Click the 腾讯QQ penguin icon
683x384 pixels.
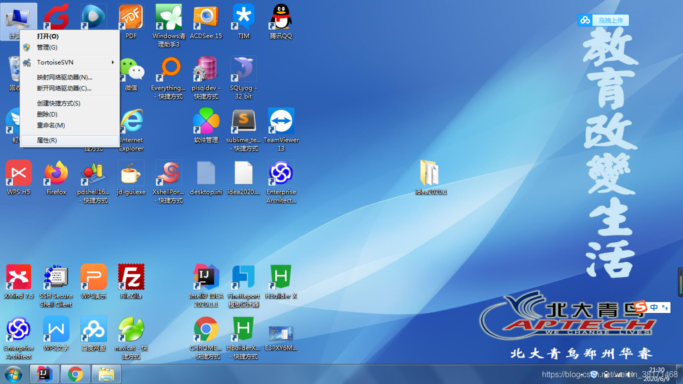281,17
